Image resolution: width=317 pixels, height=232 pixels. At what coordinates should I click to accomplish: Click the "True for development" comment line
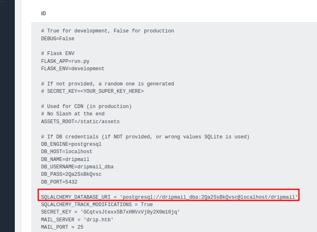[x=107, y=31]
